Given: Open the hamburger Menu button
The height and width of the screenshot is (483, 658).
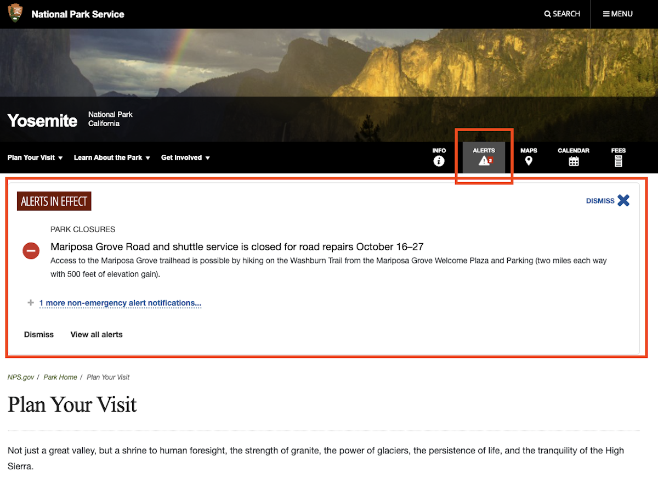Looking at the screenshot, I should tap(618, 14).
